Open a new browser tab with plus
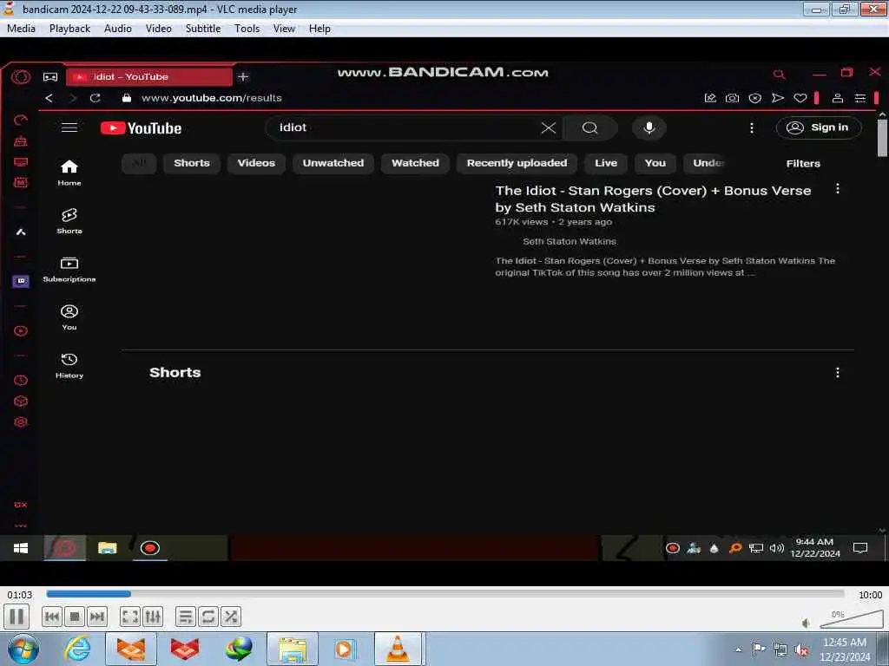Viewport: 889px width, 666px height. point(243,76)
